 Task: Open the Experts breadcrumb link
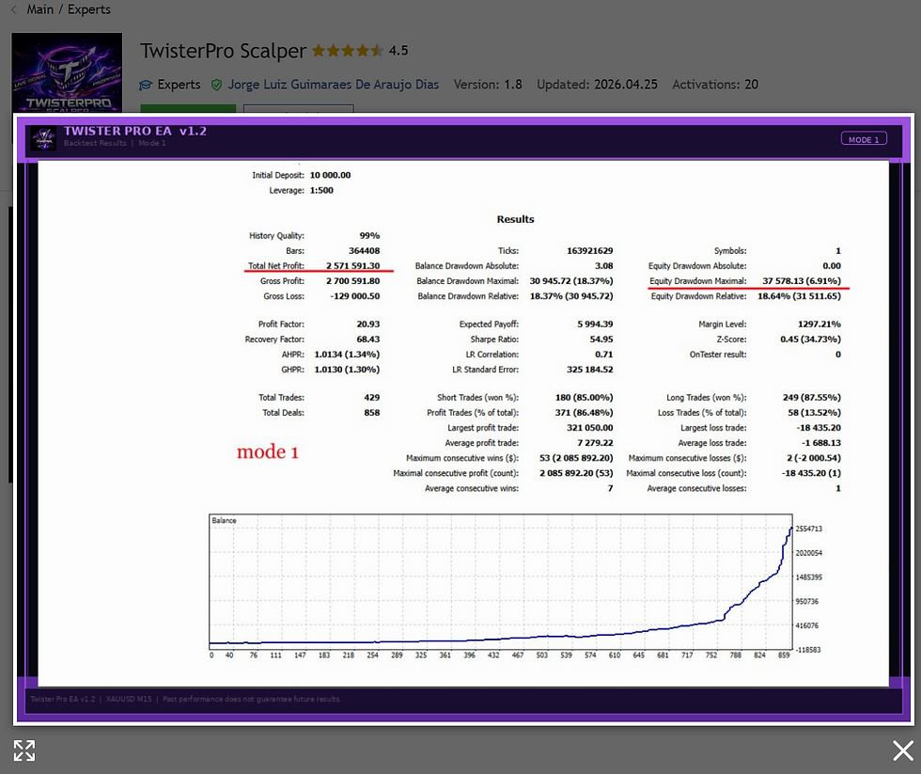pyautogui.click(x=89, y=9)
